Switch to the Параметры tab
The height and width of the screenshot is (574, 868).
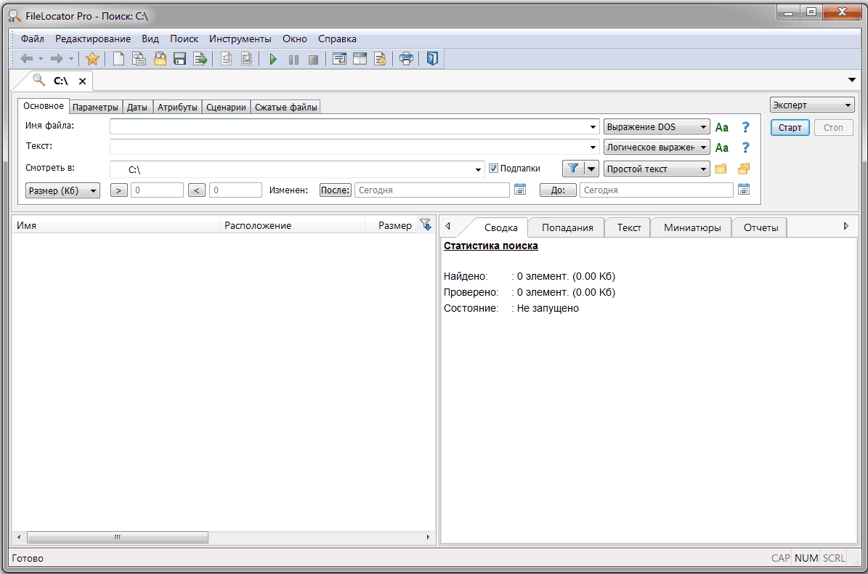(x=95, y=108)
